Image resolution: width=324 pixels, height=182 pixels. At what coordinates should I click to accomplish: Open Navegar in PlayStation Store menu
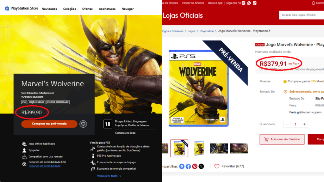128,9
